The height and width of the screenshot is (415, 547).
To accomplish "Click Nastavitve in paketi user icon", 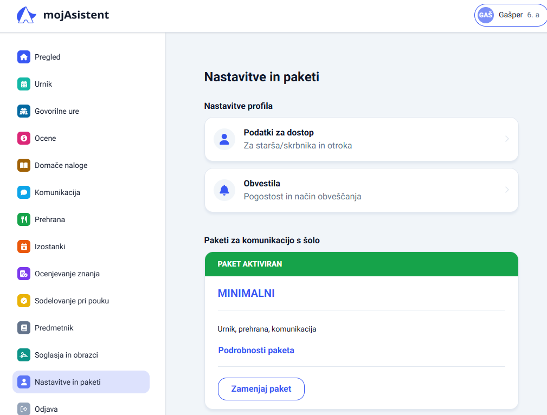I will (24, 382).
